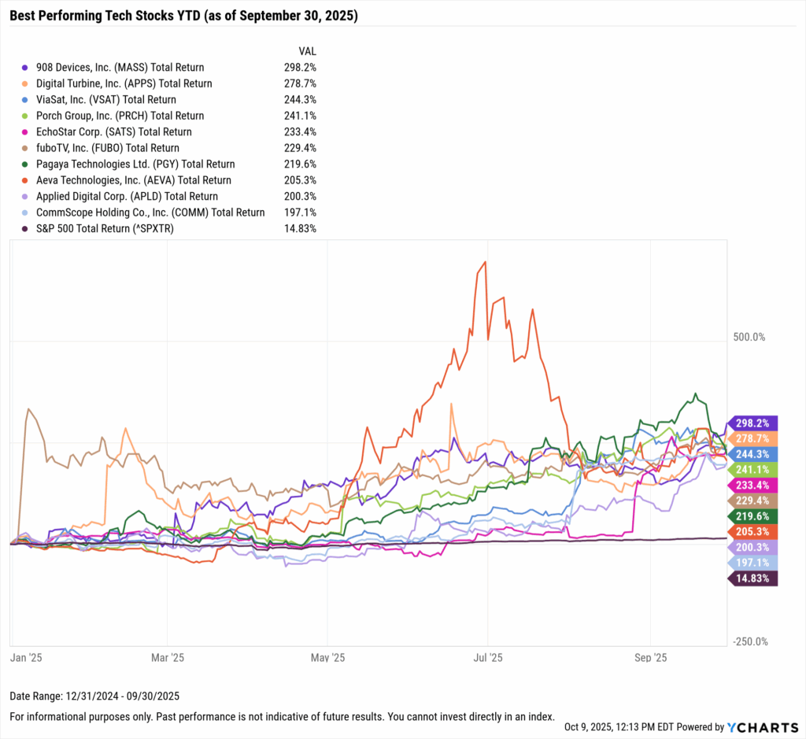Click the Jul '25 x-axis label
This screenshot has width=806, height=739.
pyautogui.click(x=489, y=656)
